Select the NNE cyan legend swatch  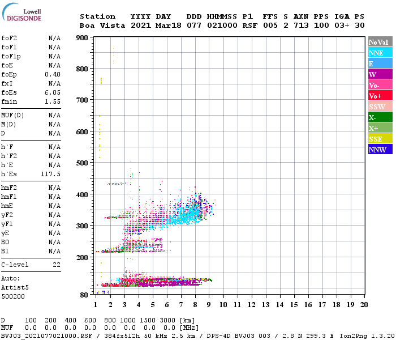(380, 53)
